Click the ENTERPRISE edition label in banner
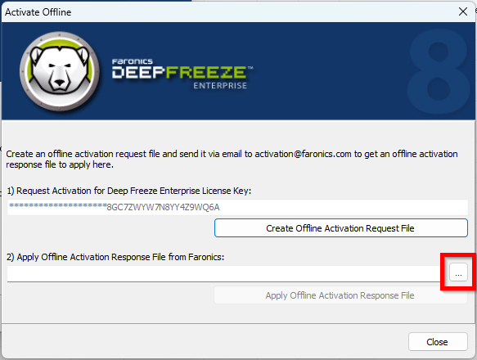The image size is (477, 360). click(220, 86)
